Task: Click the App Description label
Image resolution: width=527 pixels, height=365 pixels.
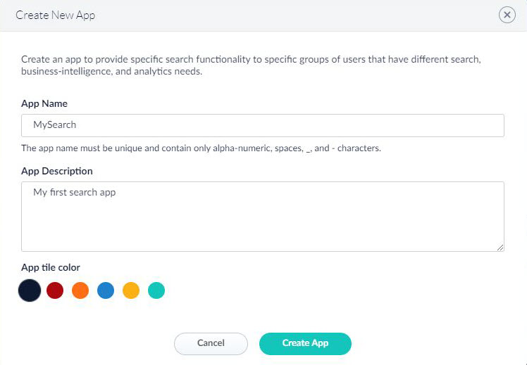Action: pos(57,171)
